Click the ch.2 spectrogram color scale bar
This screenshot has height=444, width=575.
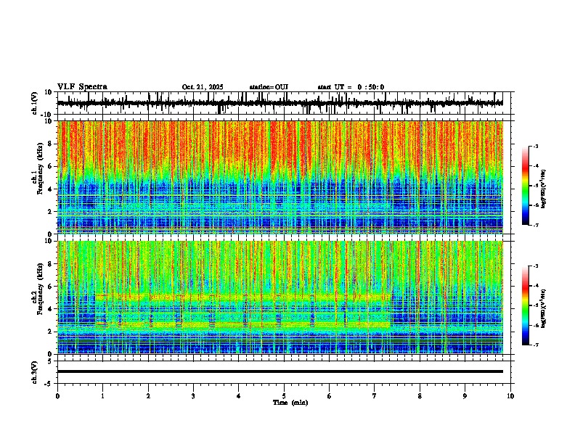point(526,305)
